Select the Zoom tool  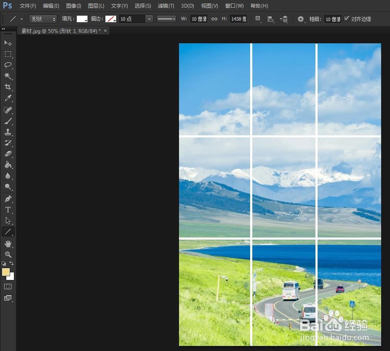pos(8,255)
